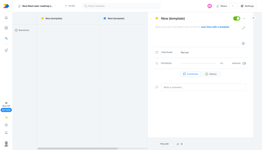
Task: Open the more options ellipsis menu
Action: click(244, 19)
